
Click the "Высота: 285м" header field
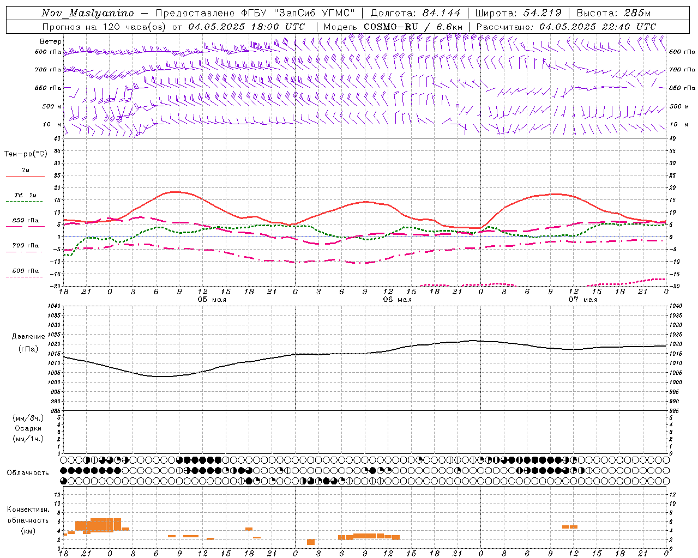pyautogui.click(x=613, y=13)
